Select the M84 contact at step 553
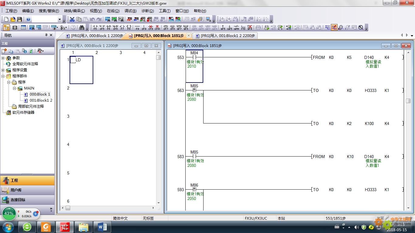Image resolution: width=415 pixels, height=233 pixels. [x=194, y=57]
